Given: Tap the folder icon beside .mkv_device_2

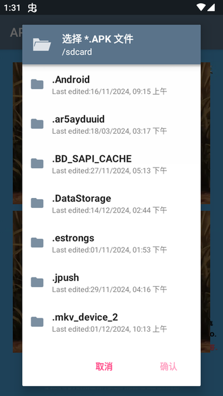Looking at the screenshot, I should point(37,321).
